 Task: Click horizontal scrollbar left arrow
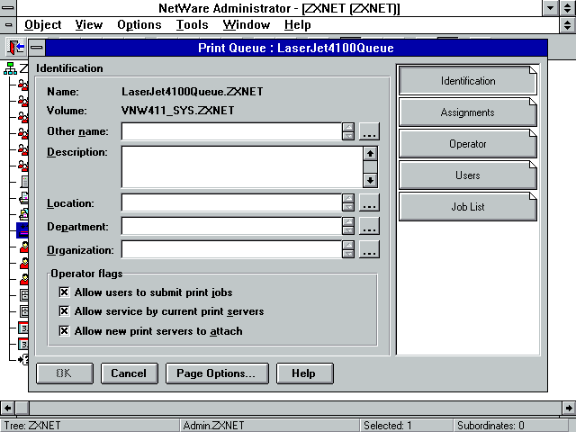coord(7,408)
